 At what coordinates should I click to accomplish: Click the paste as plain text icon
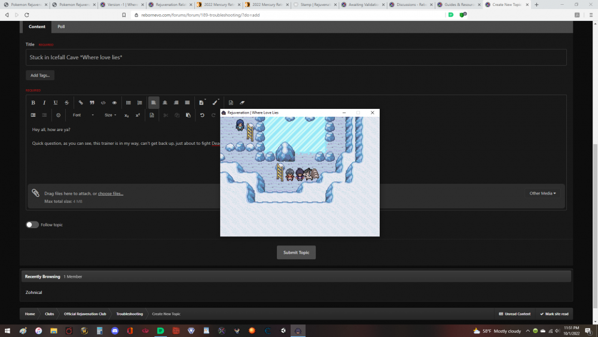(x=152, y=116)
